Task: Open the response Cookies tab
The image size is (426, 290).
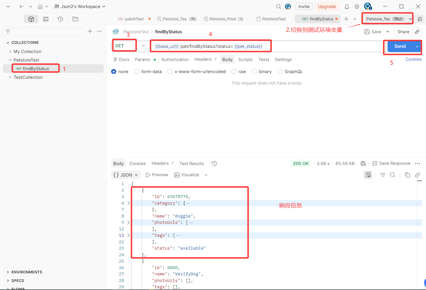Action: (138, 164)
